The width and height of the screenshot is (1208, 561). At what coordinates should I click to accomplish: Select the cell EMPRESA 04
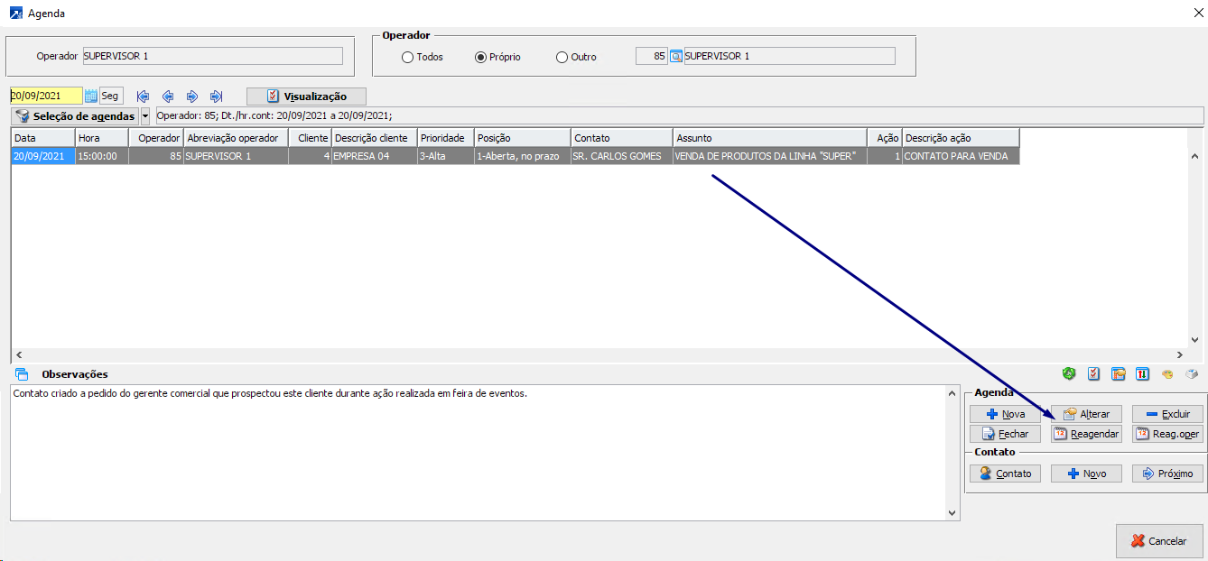pos(374,156)
